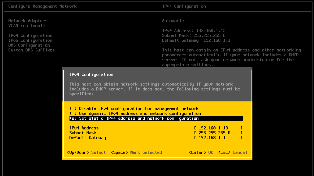Open IPv6 Configuration in the left menu
Viewport: 314px width, 176px height.
[30, 40]
